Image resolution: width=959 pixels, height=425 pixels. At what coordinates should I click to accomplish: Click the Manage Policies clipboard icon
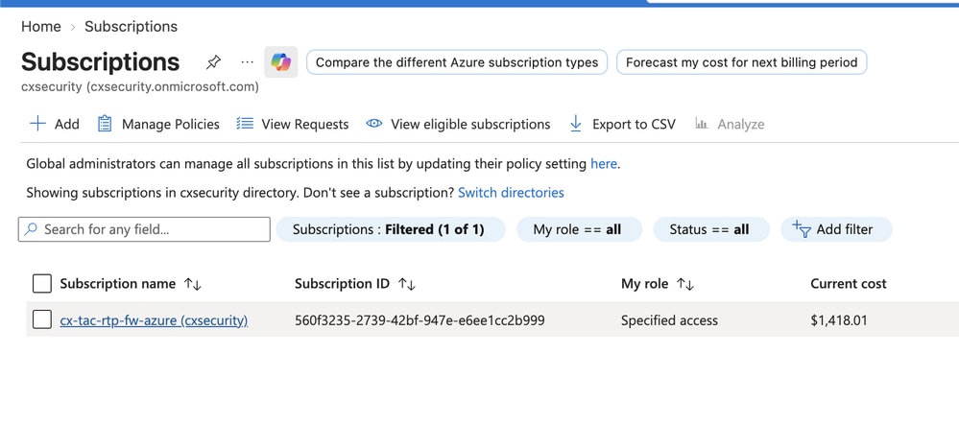click(x=105, y=124)
